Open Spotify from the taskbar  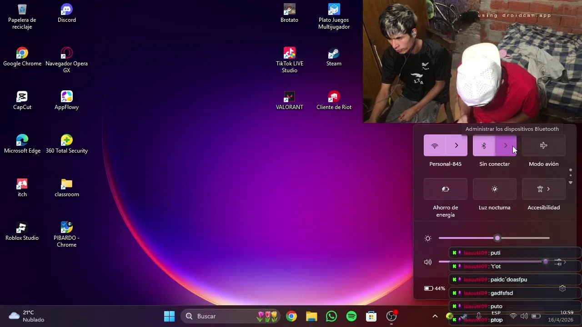[x=351, y=316]
